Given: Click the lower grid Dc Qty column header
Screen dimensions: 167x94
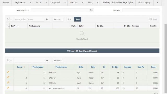Looking at the screenshot, I should coord(115,67).
